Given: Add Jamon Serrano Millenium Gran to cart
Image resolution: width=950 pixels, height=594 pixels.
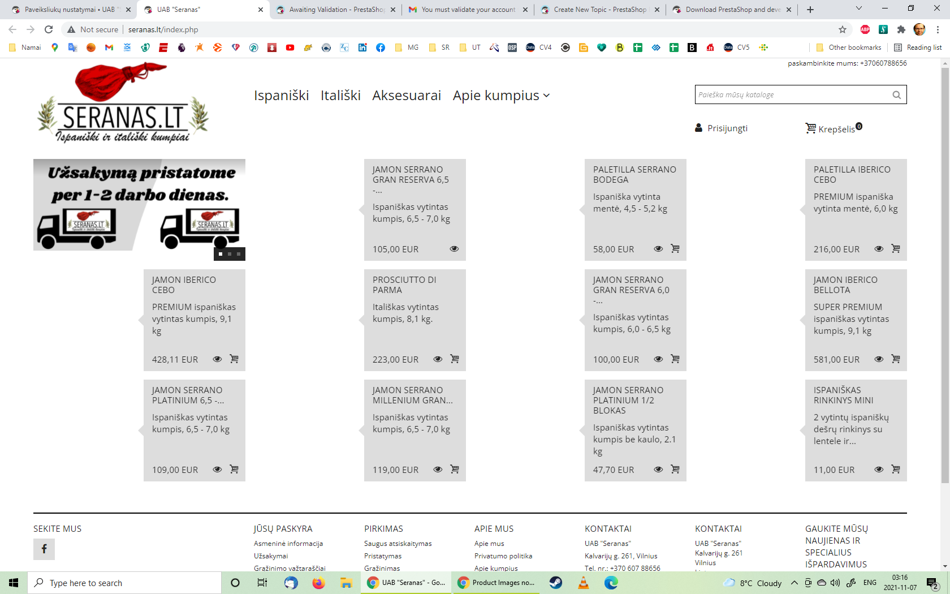Looking at the screenshot, I should click(455, 469).
